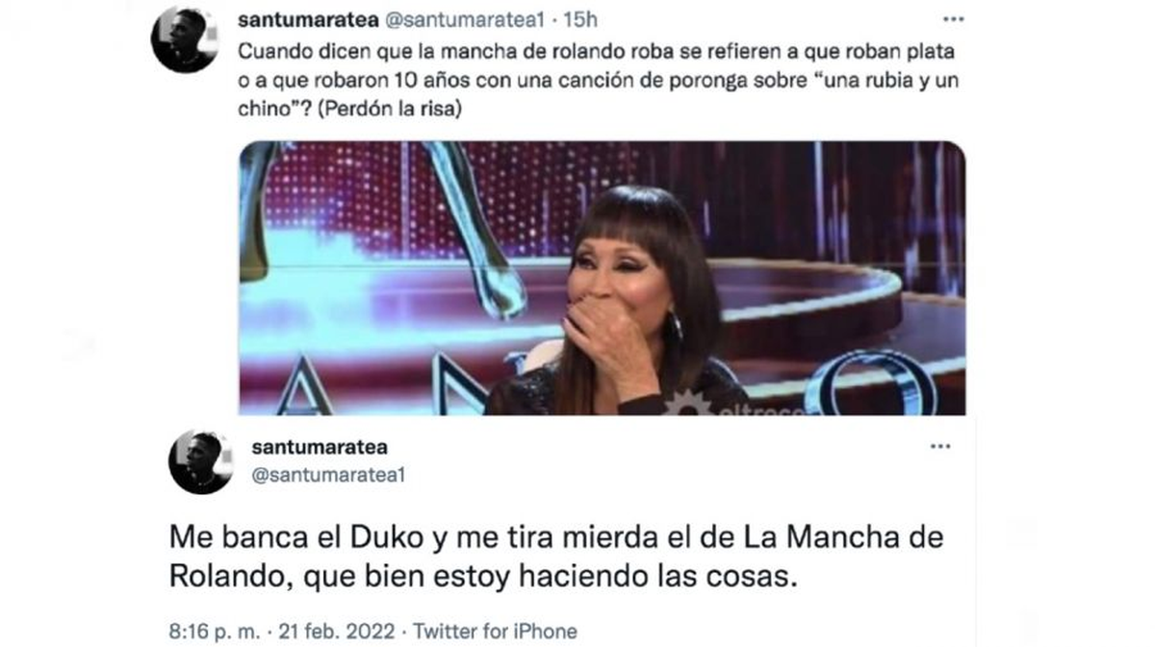This screenshot has height=647, width=1155.
Task: Open the santumaratea name on the bottom tweet
Action: click(320, 448)
